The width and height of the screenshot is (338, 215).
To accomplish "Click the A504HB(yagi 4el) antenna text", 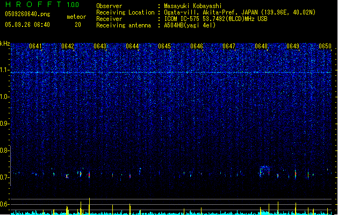I will 190,25.
